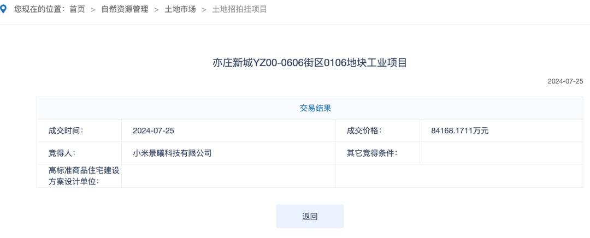
Task: Open 自然资源管理 breadcrumb link
Action: coord(125,9)
